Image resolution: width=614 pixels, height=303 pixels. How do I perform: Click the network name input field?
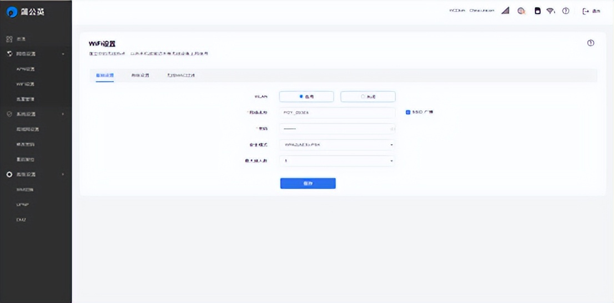tap(337, 112)
